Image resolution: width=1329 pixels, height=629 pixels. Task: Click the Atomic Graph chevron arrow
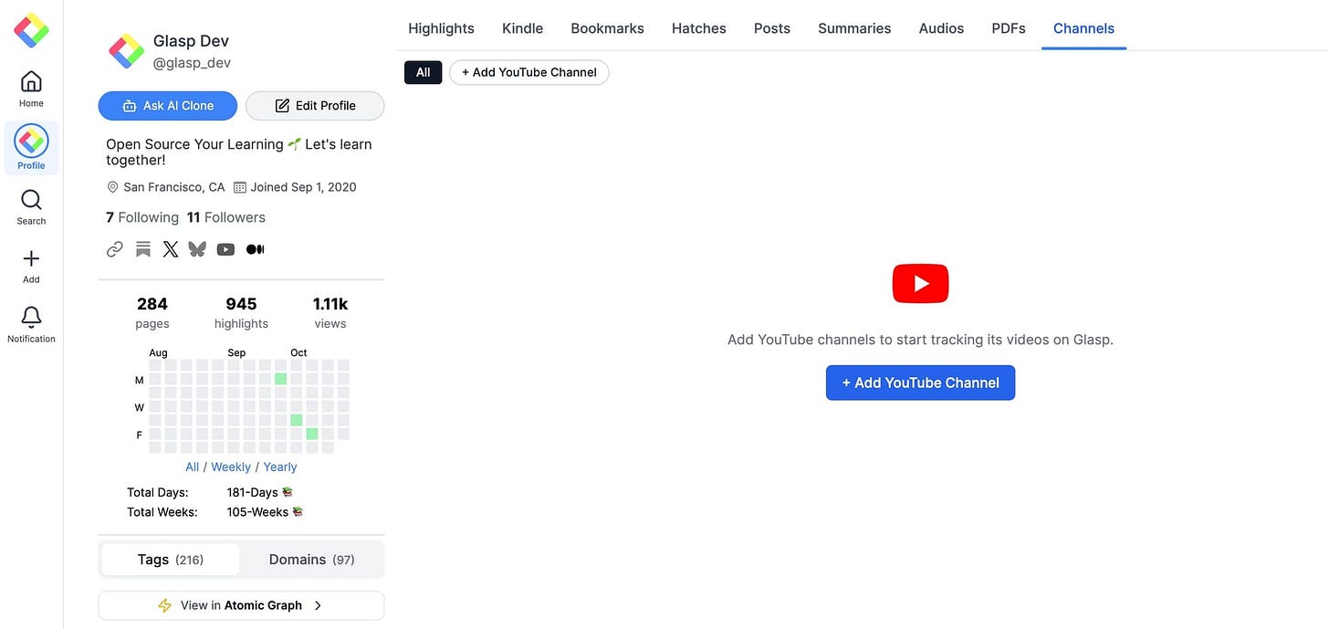[x=318, y=605]
